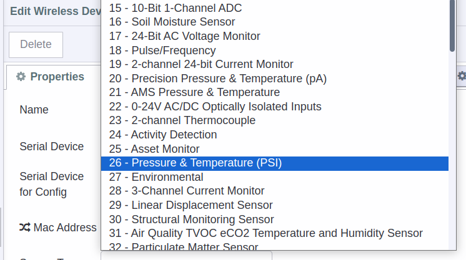
Task: Choose 17 - 24-Bit AC Voltage Monitor
Action: (275, 36)
